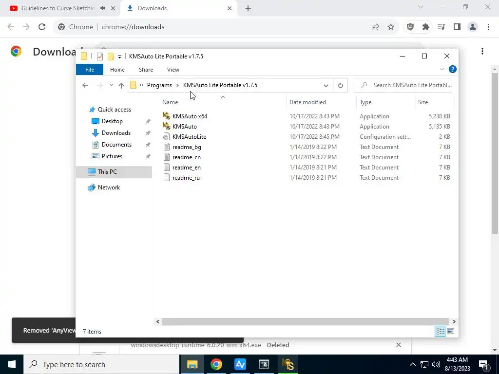The image size is (499, 374).
Task: Click New folder icon in quick access toolbar
Action: point(111,56)
